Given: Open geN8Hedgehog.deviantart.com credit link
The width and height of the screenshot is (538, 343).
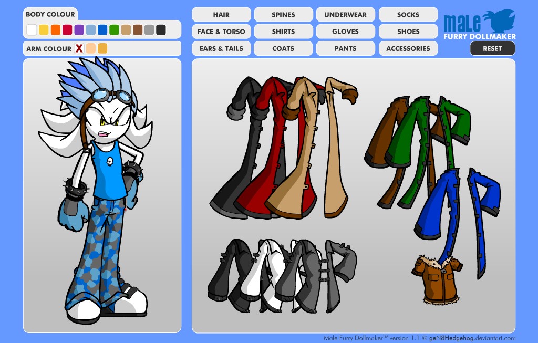Looking at the screenshot, I should (472, 338).
